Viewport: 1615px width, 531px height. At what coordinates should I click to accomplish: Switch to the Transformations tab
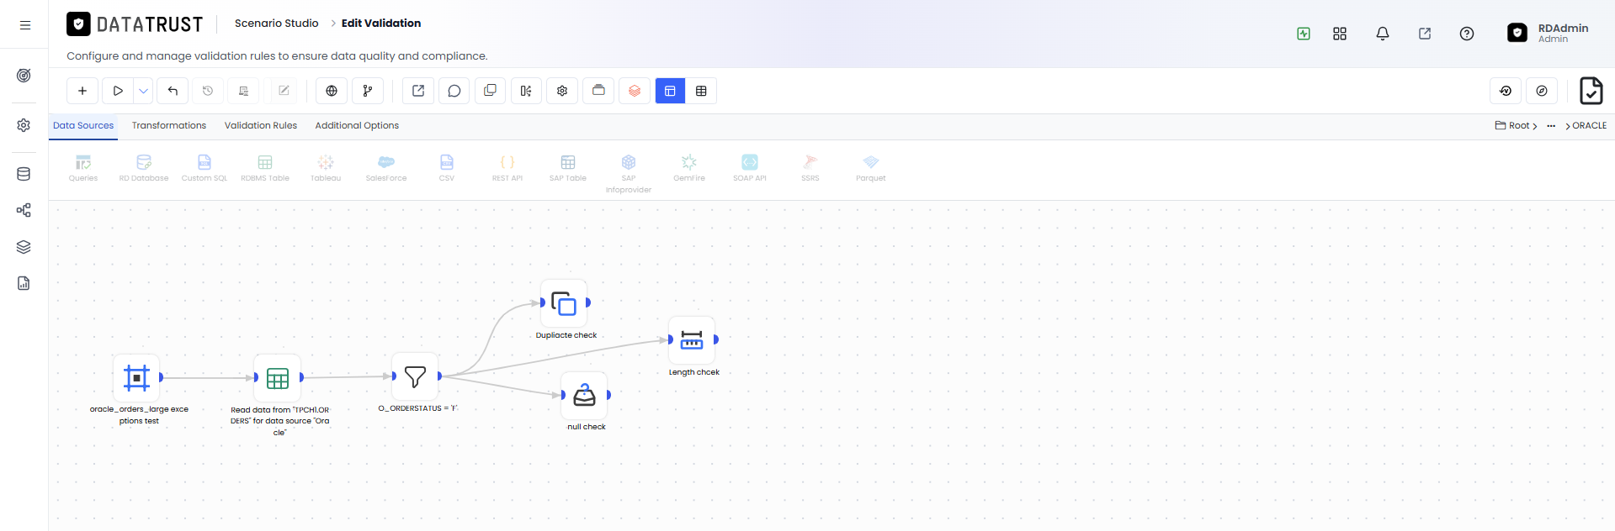(x=169, y=125)
